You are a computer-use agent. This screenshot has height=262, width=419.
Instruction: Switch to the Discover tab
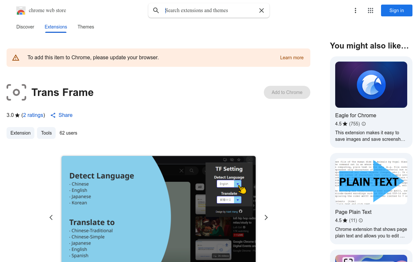click(25, 27)
